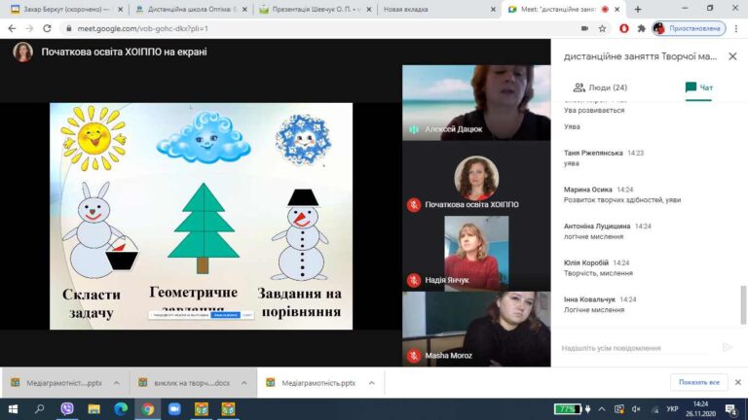Open the Opera extension icon in toolbar
This screenshot has height=420, width=748.
pos(624,28)
